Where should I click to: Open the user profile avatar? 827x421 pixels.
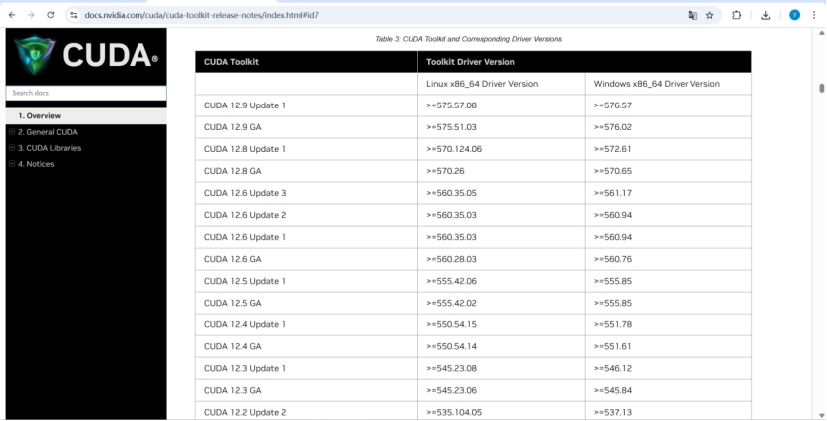794,15
